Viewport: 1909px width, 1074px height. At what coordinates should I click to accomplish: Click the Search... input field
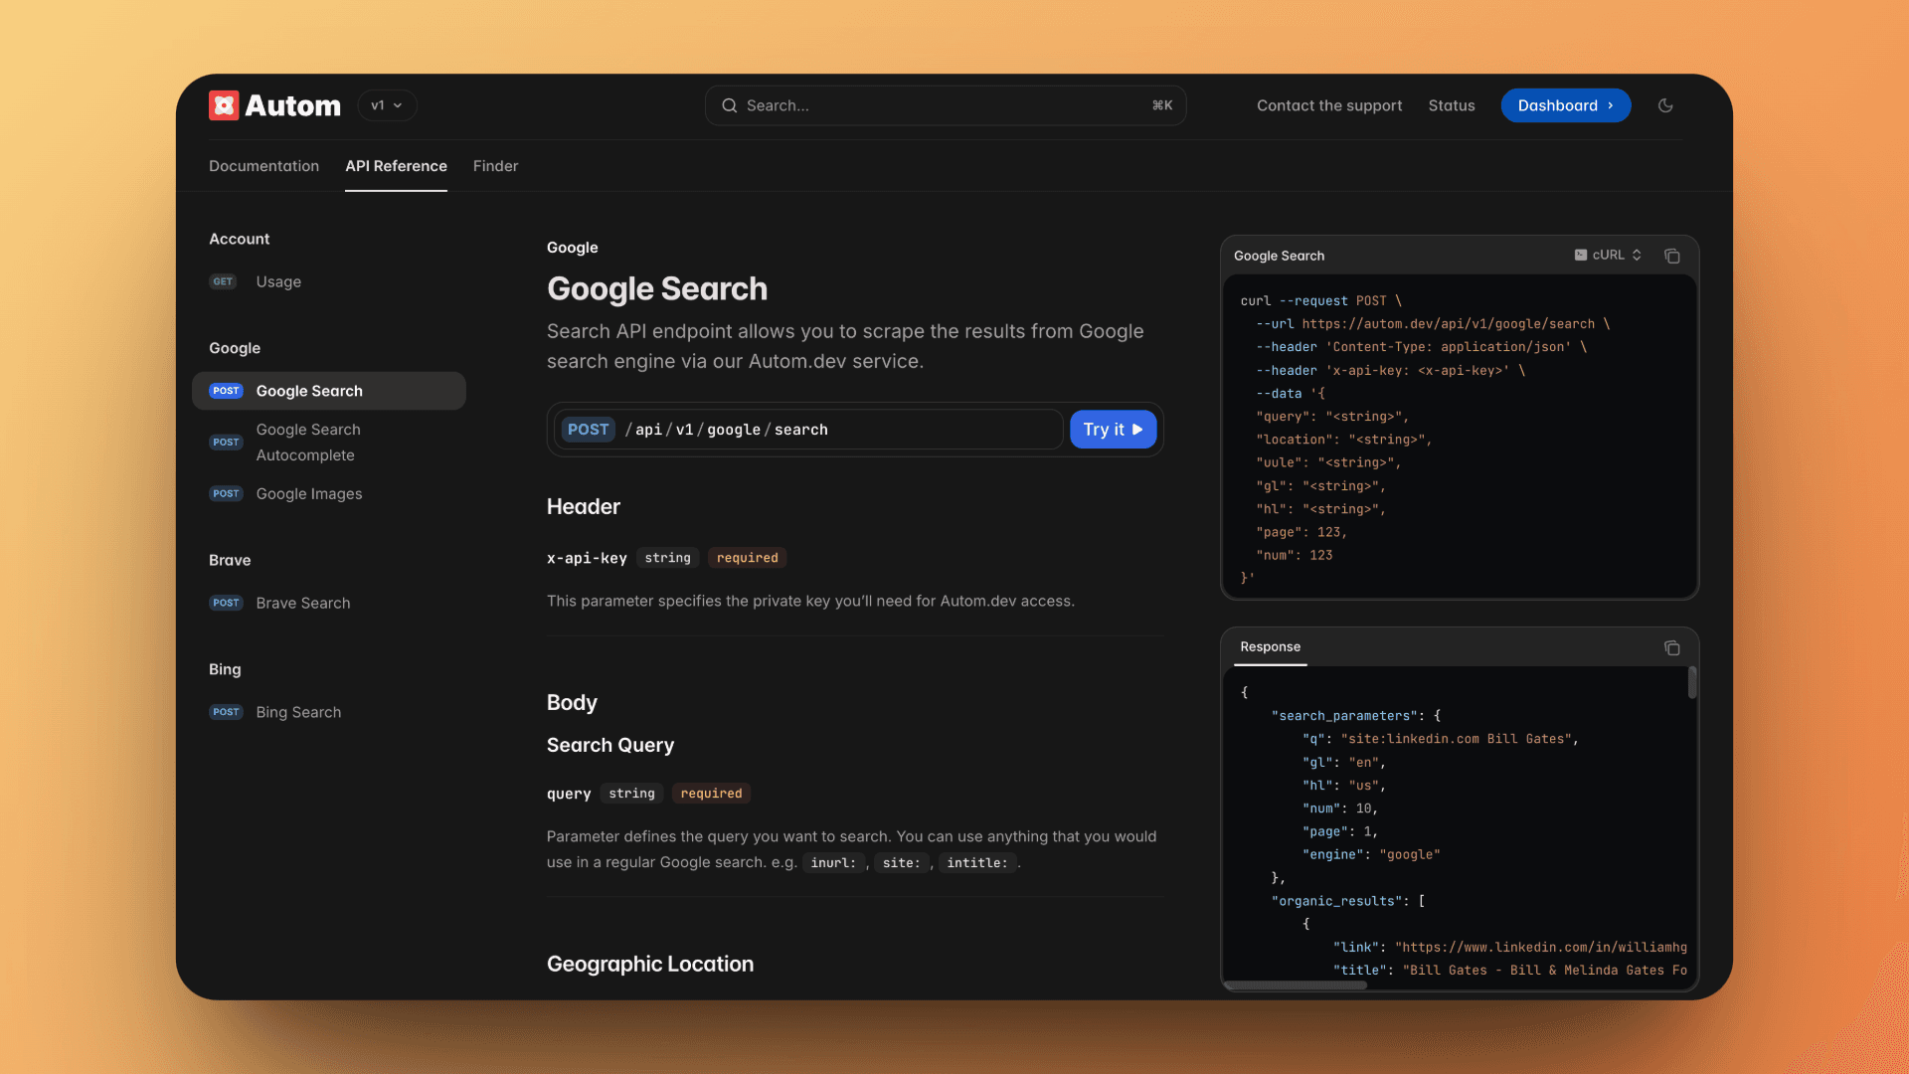[945, 105]
